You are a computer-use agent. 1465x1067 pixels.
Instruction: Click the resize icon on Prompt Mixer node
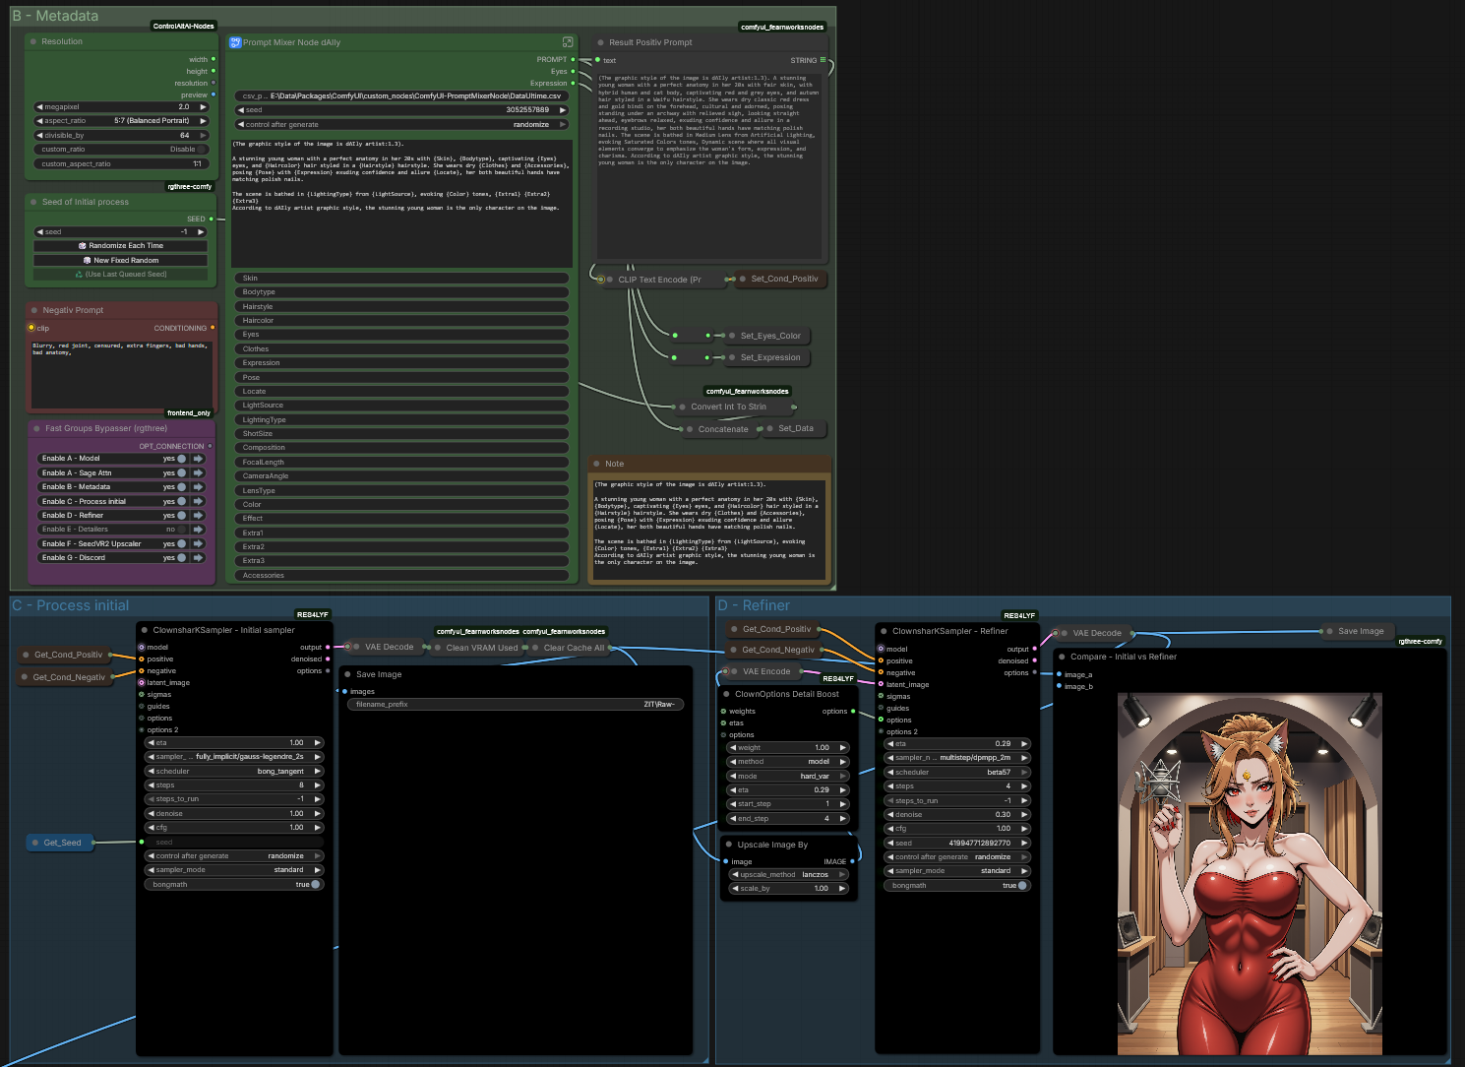pos(568,42)
